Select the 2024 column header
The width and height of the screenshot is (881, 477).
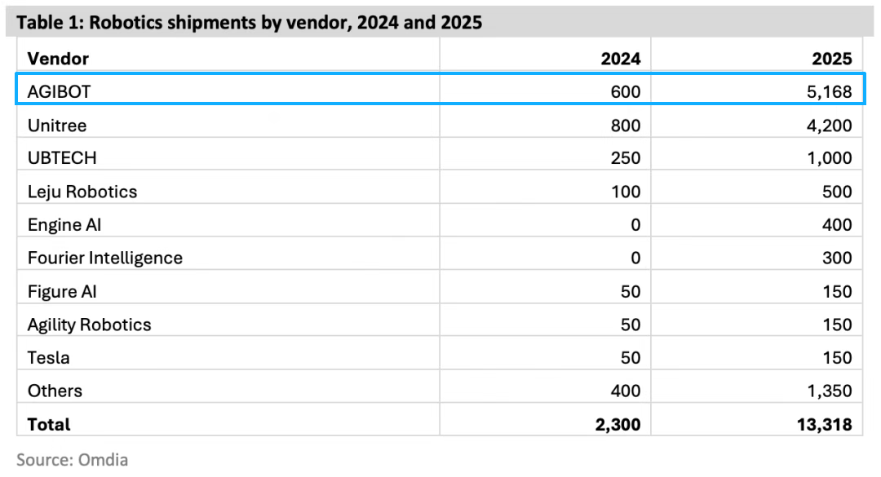[621, 59]
